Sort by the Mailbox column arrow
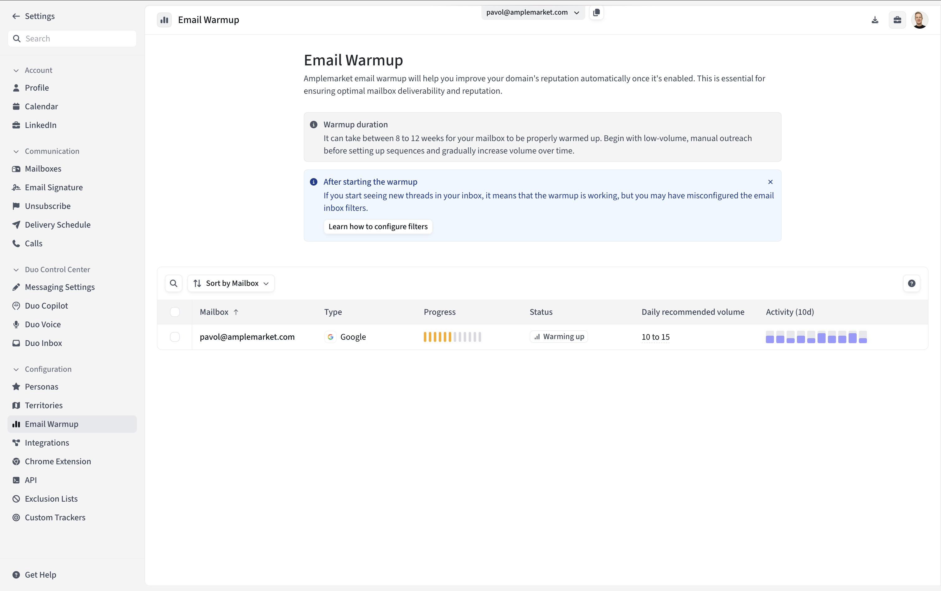Image resolution: width=941 pixels, height=591 pixels. [236, 312]
